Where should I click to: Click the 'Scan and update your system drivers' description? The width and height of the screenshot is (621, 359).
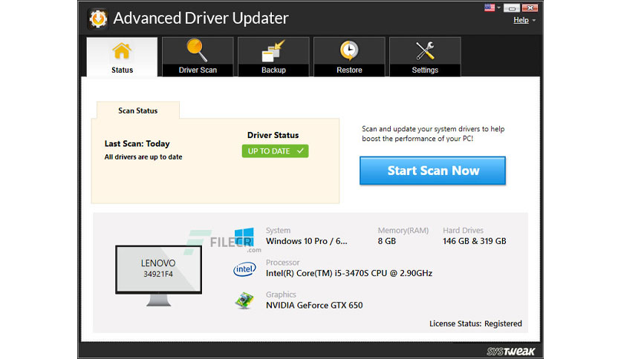[433, 134]
